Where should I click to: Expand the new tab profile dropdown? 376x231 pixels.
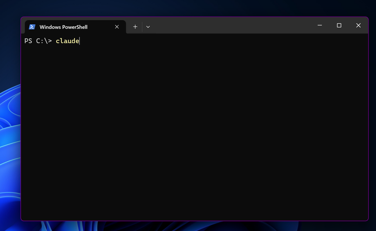point(148,27)
